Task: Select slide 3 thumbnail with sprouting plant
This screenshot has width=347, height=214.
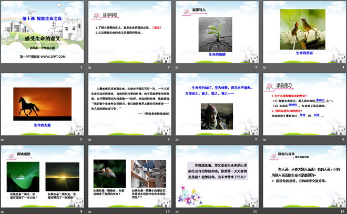Action: (x=217, y=32)
